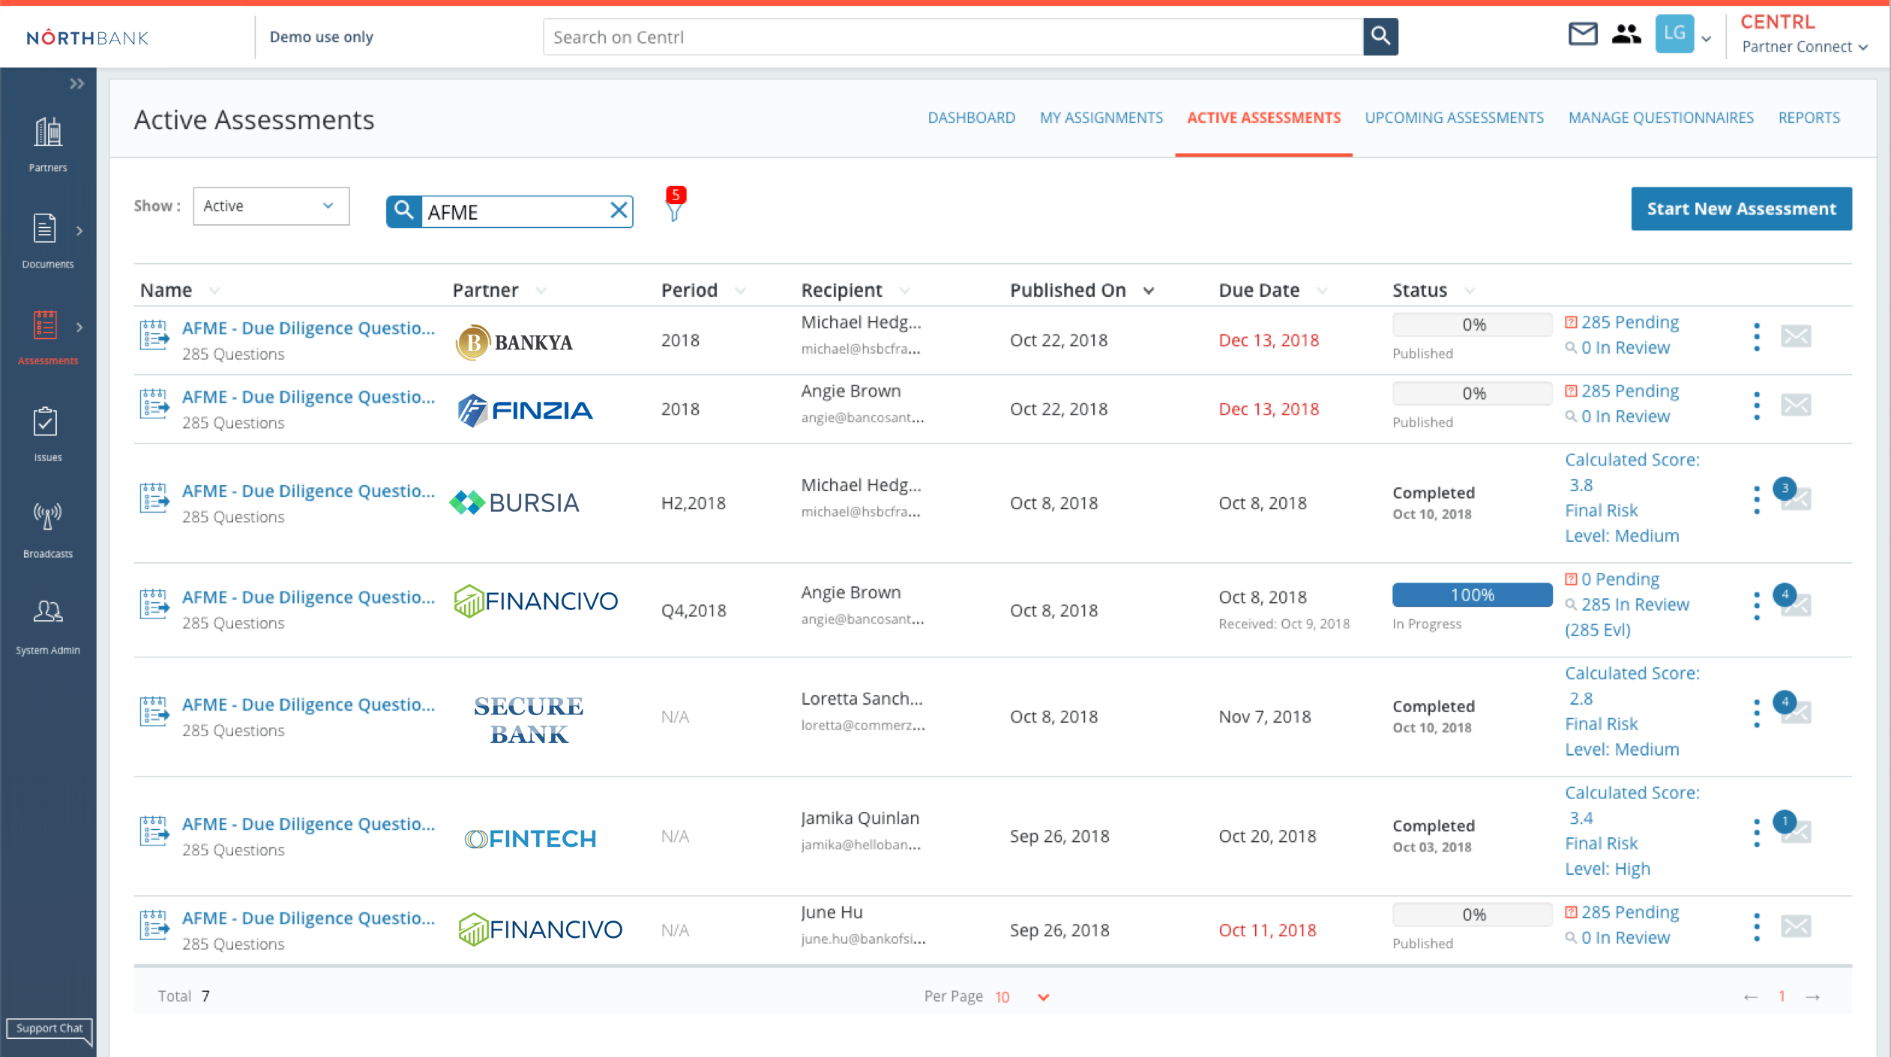Open the AFME questionnaire link for Bursia
This screenshot has height=1057, width=1891.
(308, 490)
